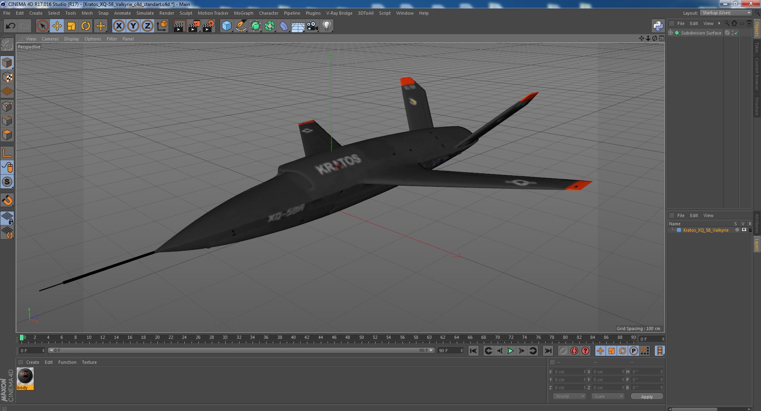This screenshot has width=761, height=411.
Task: Toggle Z axis lock
Action: pos(148,26)
